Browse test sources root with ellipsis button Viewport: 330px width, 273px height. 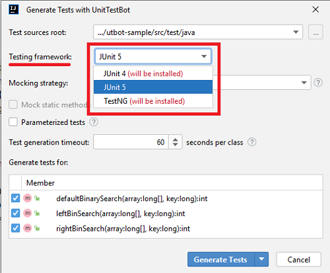(315, 32)
